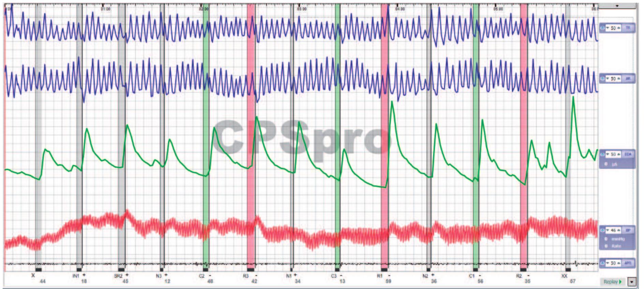Toggle visibility of the EDA channel
This screenshot has width=644, height=289.
click(x=603, y=154)
